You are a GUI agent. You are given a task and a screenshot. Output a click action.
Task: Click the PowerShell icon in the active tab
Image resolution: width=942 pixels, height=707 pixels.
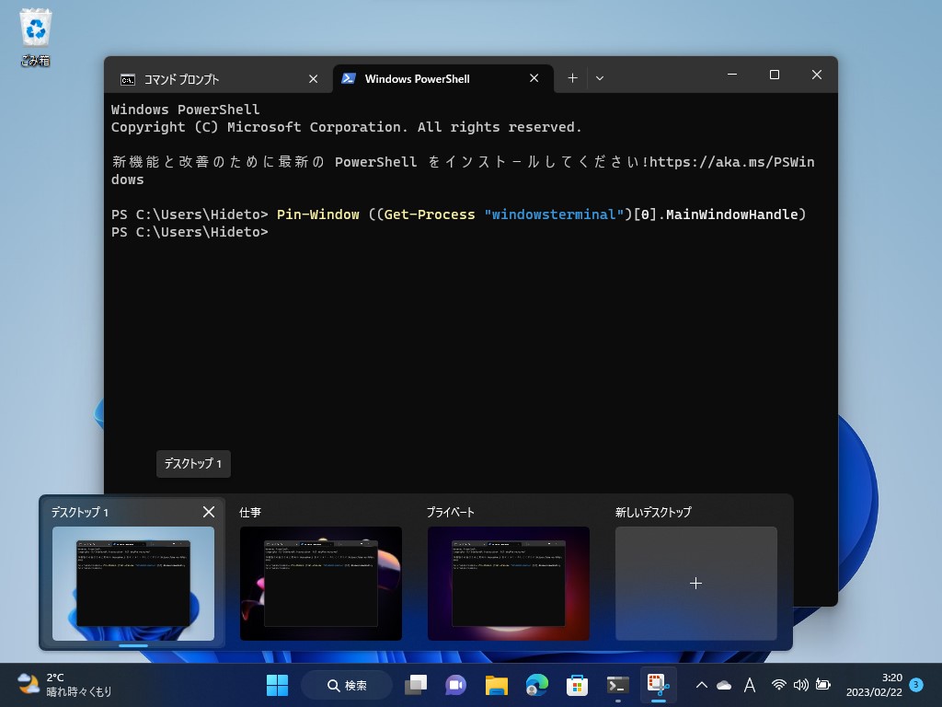[x=350, y=79]
